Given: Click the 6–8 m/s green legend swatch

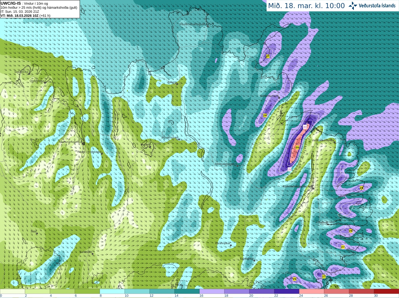Looking at the screenshot, I should tap(87, 291).
